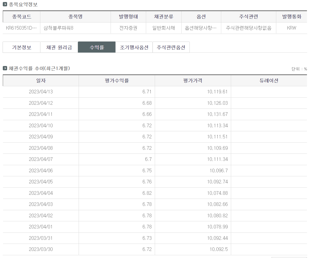Click the date 2023/04/12
The image size is (309, 258).
[x=41, y=103]
